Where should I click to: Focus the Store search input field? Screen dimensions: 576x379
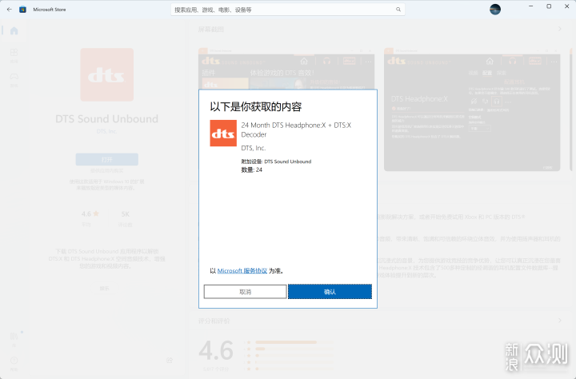coord(288,10)
